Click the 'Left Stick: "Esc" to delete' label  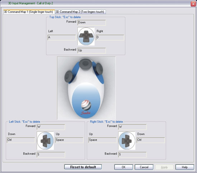pyautogui.click(x=24, y=122)
